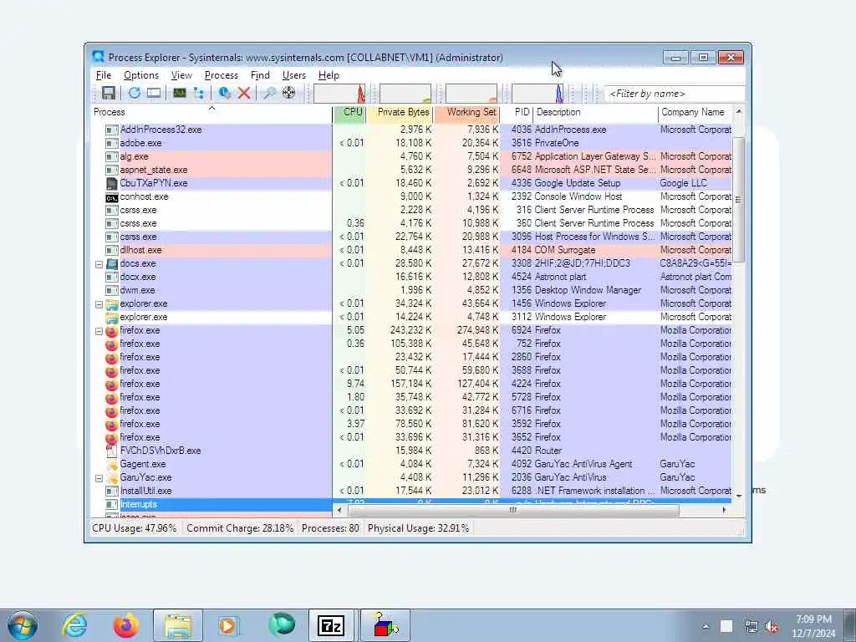Image resolution: width=856 pixels, height=642 pixels.
Task: Select the dllhost.exe process
Action: click(412, 251)
